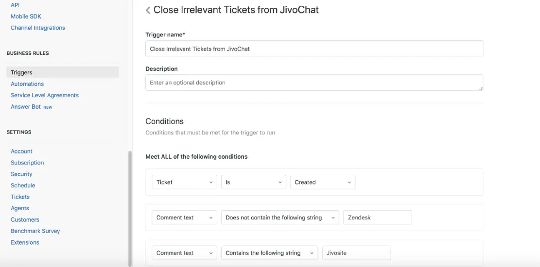The height and width of the screenshot is (267, 540).
Task: Open Answer Bot settings
Action: pos(26,107)
